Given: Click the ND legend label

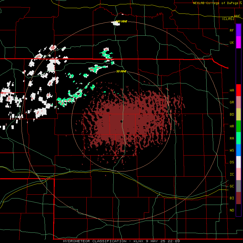Looking at the screenshot, I should pos(232,210).
